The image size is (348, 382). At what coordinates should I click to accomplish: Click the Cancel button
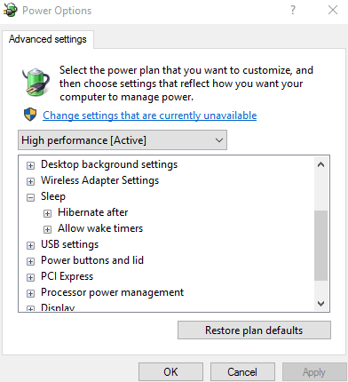point(242,372)
